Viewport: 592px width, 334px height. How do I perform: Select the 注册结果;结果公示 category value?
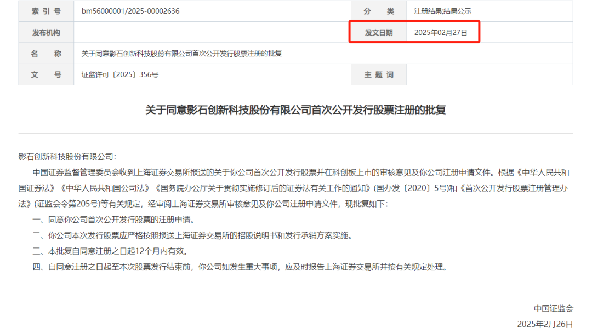click(x=442, y=11)
